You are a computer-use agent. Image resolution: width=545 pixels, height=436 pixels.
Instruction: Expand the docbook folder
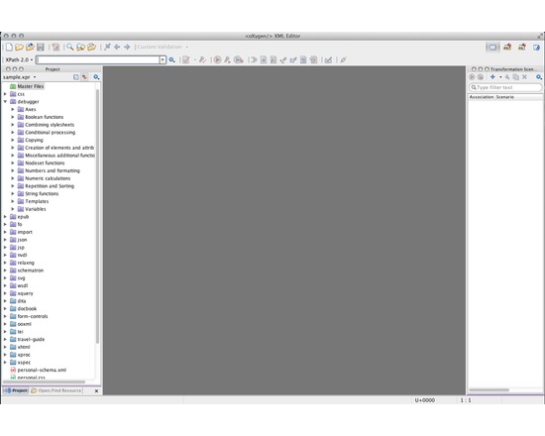[x=5, y=308]
